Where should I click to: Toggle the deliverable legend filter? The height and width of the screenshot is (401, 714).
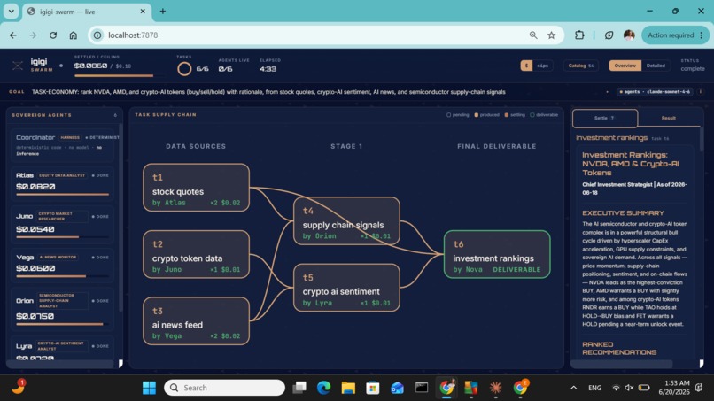[x=544, y=115]
